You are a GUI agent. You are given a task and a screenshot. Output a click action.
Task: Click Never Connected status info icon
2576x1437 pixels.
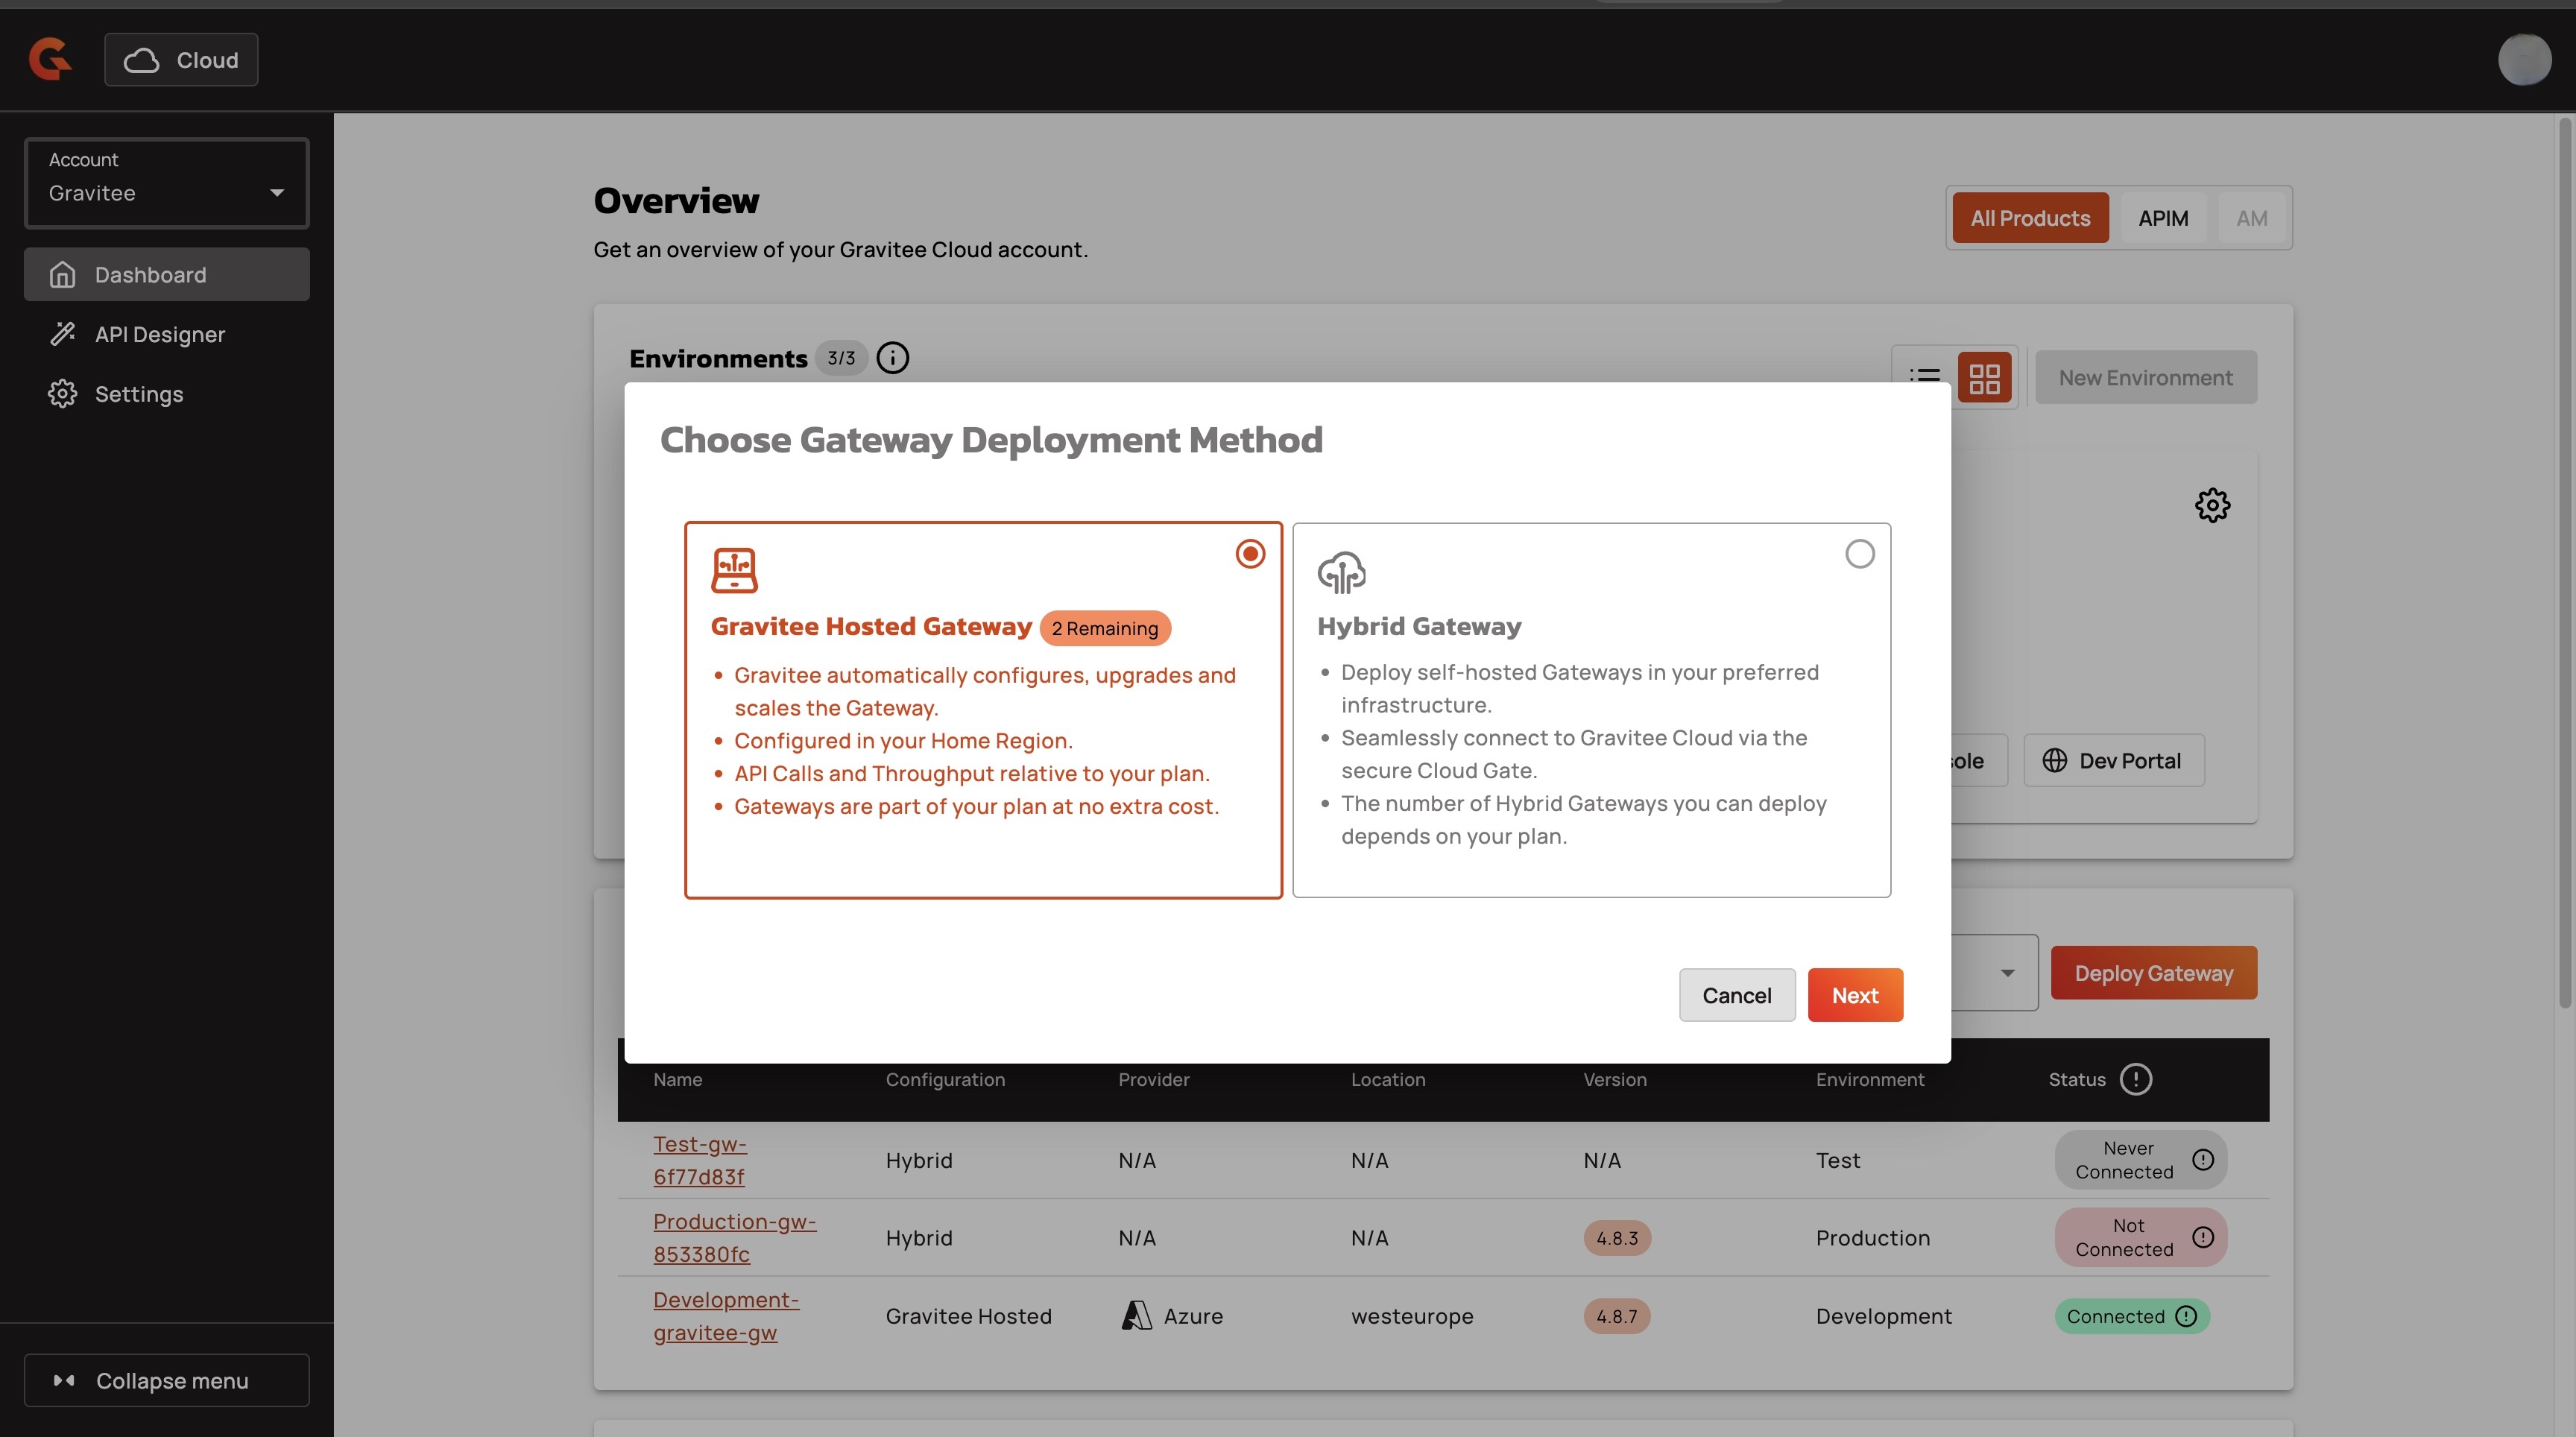pyautogui.click(x=2202, y=1160)
